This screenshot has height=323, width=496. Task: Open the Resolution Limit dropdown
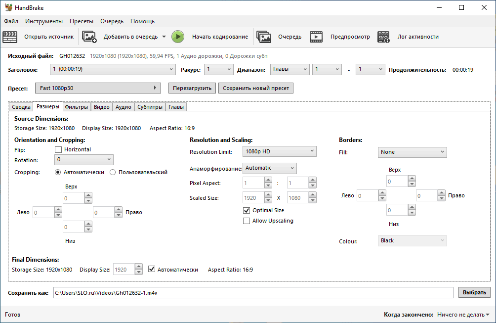tap(279, 151)
